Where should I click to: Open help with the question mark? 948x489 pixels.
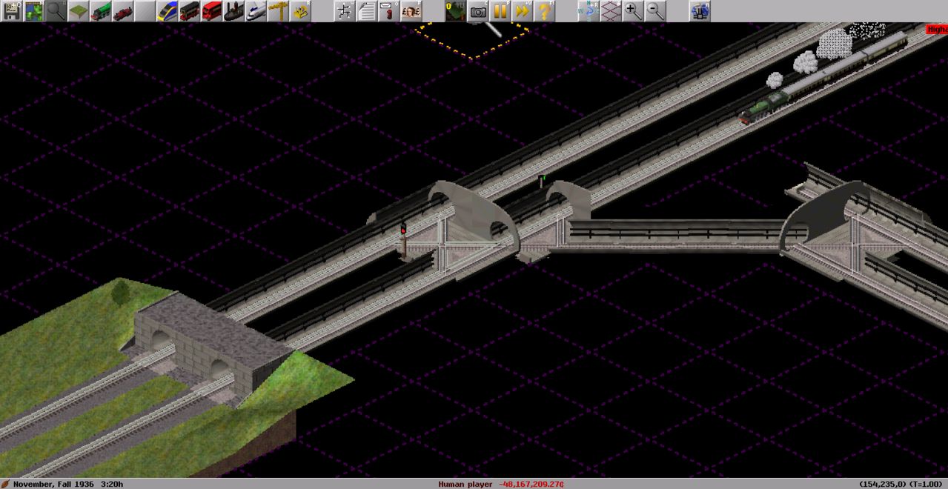click(545, 11)
